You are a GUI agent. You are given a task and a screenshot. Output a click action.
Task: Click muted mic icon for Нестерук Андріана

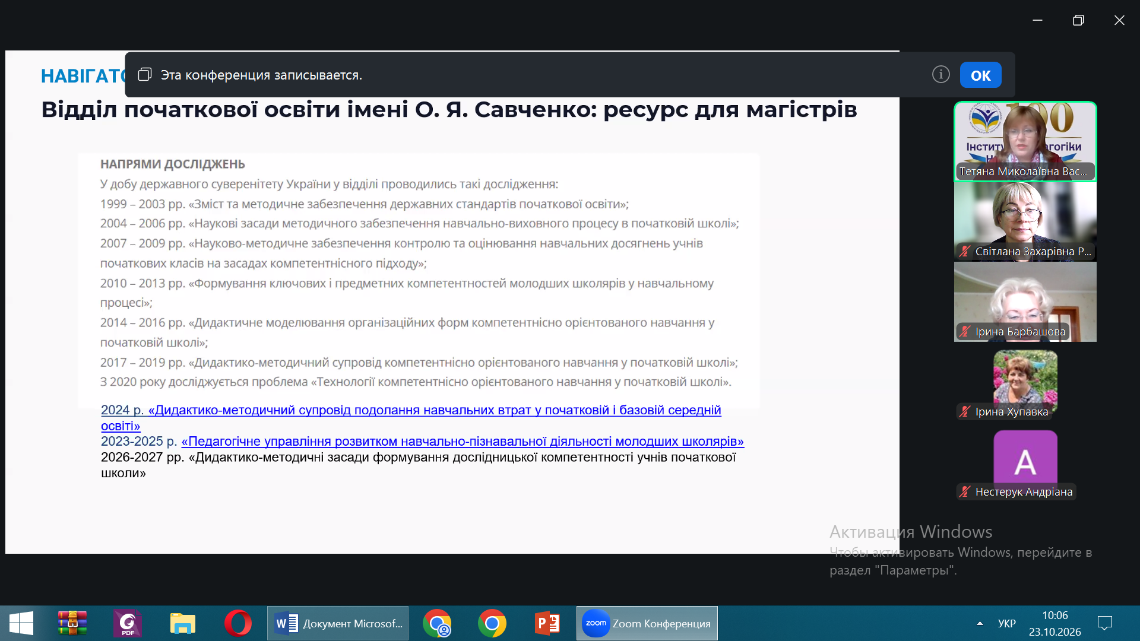click(965, 492)
